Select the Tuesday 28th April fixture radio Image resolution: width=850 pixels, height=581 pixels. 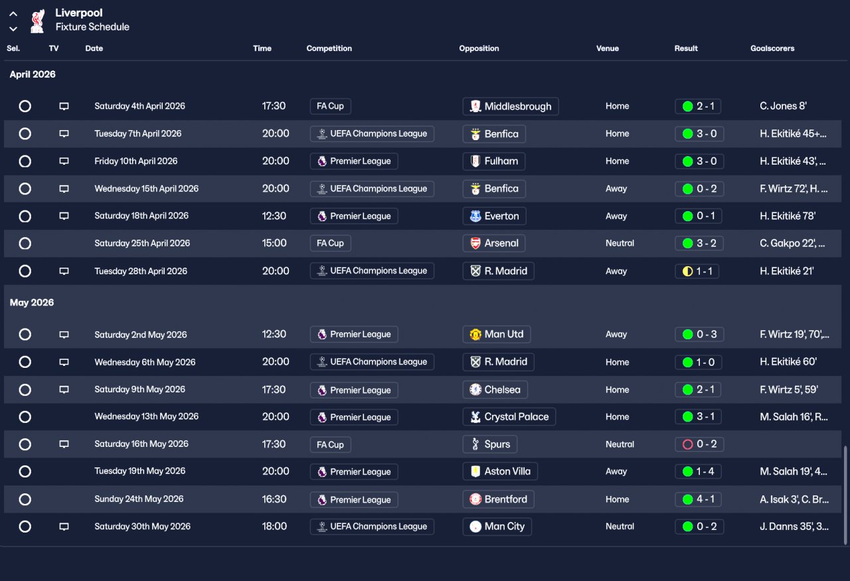pyautogui.click(x=25, y=271)
